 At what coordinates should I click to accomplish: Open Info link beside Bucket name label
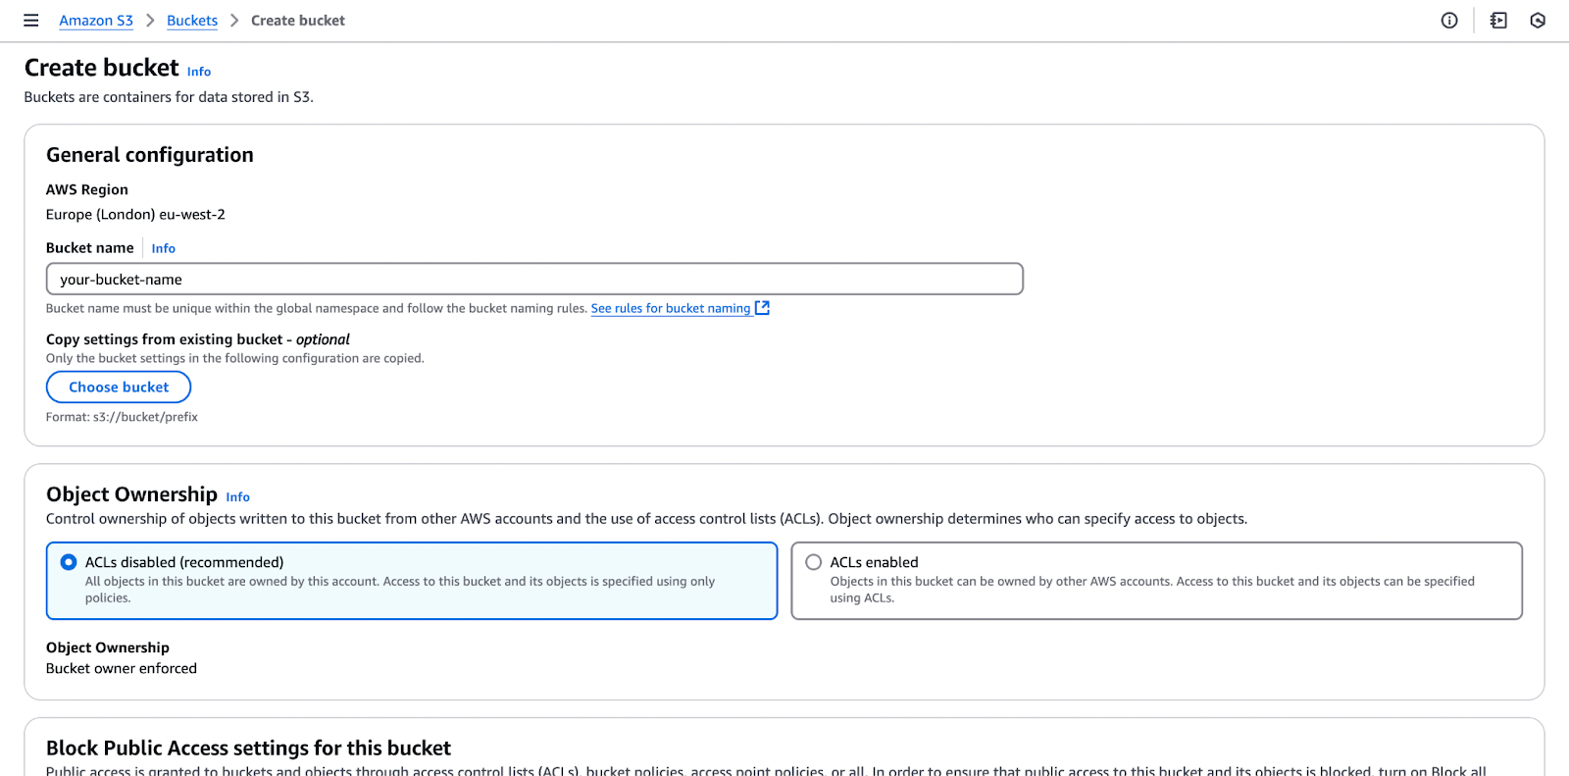pos(164,248)
